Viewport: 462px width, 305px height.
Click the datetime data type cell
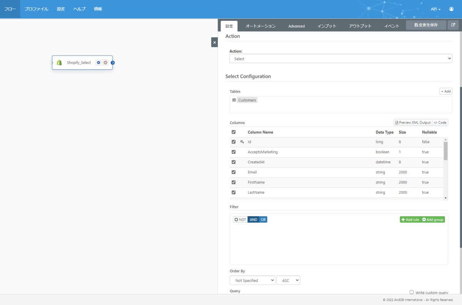coord(383,162)
